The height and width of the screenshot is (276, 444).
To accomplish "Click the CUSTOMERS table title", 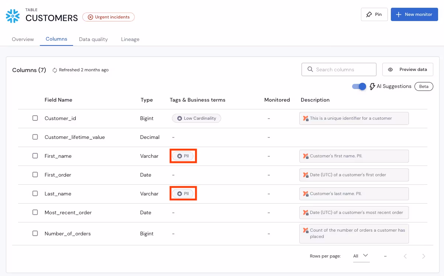I will coord(52,18).
